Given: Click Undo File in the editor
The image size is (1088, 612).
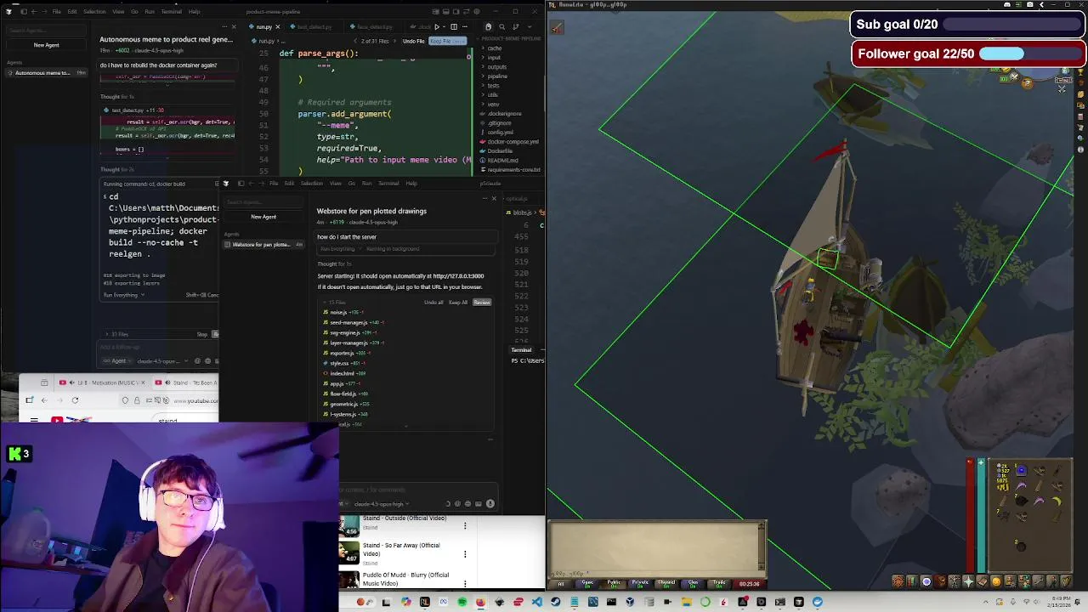Looking at the screenshot, I should (x=414, y=41).
